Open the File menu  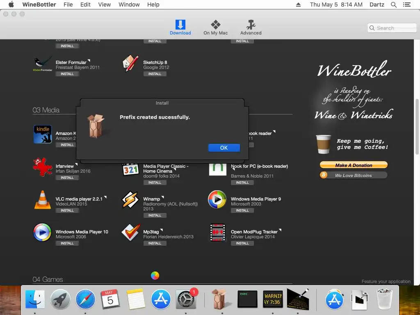[68, 5]
